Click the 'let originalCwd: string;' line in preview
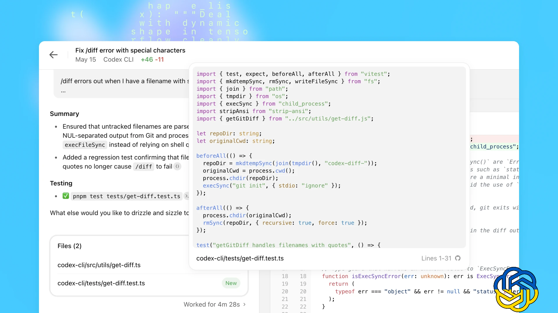Viewport: 558px width, 313px height. pyautogui.click(x=235, y=141)
